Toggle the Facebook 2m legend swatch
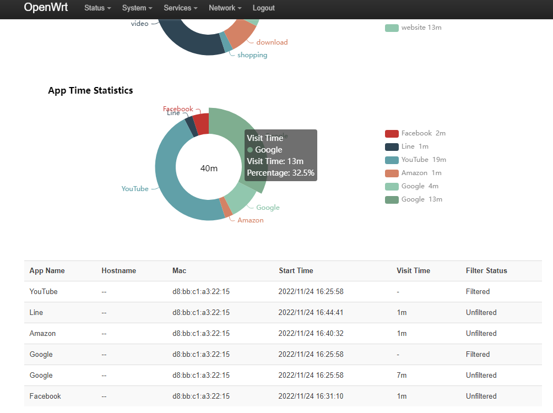Viewport: 553px width, 413px height. 392,133
